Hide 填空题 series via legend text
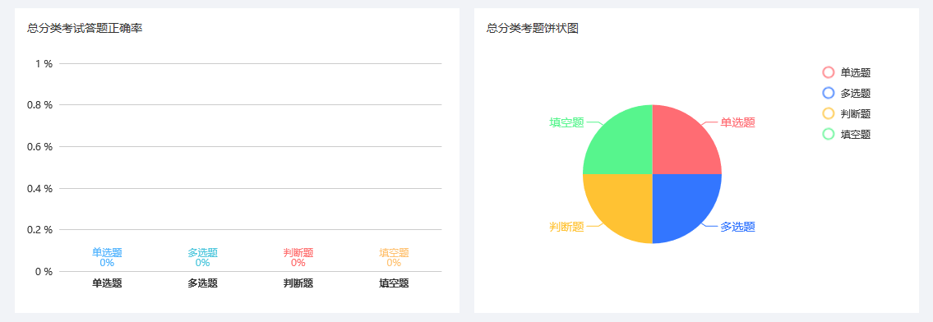This screenshot has width=933, height=322. (x=856, y=134)
